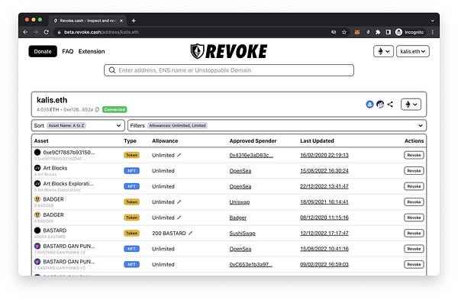Open the transaction dated 22/12/2022 13:41:47

coord(324,186)
